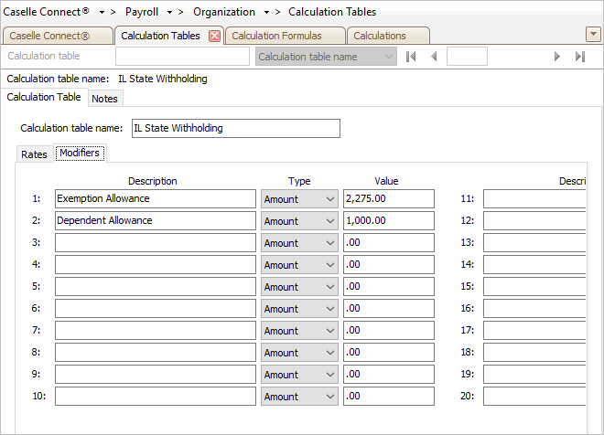
Task: Open Type dropdown for modifier 7
Action: coord(299,331)
